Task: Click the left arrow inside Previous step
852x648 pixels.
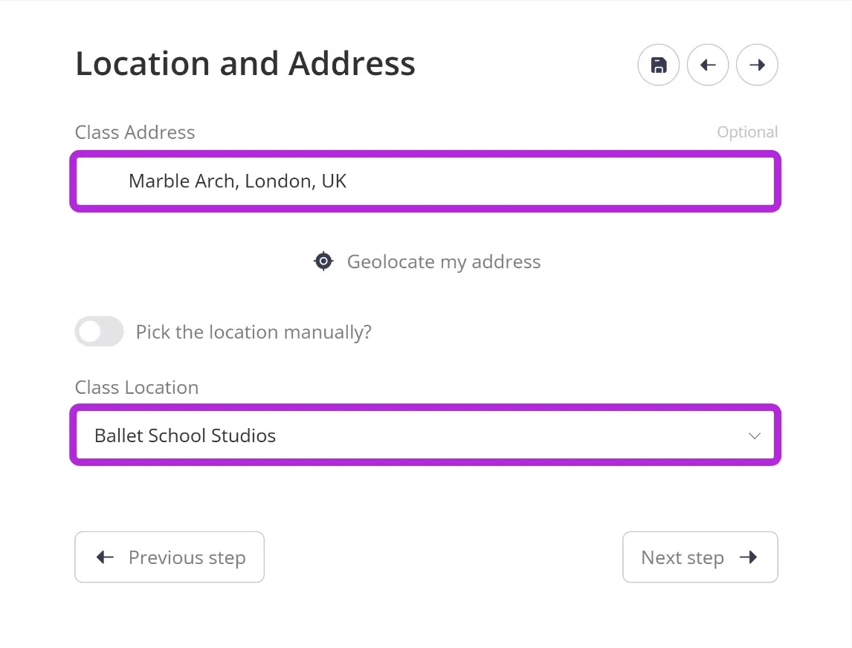Action: [x=105, y=557]
